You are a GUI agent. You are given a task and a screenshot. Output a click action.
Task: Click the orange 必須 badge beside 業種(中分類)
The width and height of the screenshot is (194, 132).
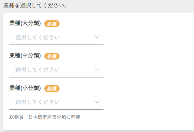(x=52, y=56)
